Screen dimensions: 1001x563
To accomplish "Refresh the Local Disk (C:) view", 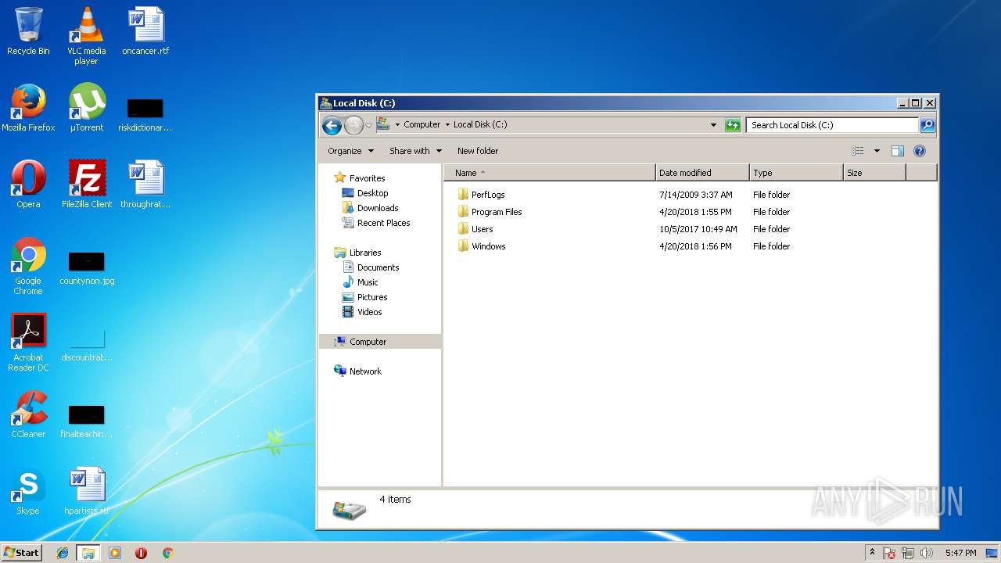I will (733, 125).
